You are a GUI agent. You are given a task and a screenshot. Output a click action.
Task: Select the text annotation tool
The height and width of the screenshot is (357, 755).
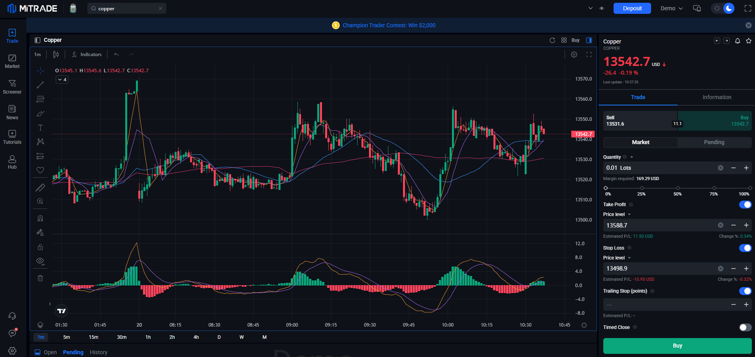click(x=40, y=128)
